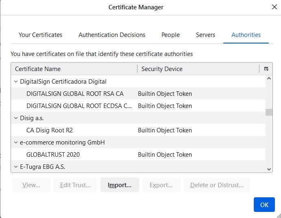Collapse e-commerce monitoring GmbH group
Viewport: 281px width, 218px height.
pos(16,142)
